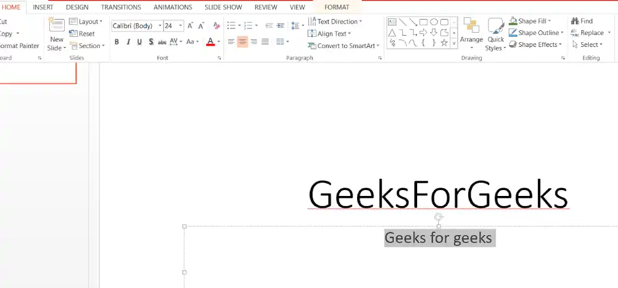The height and width of the screenshot is (288, 618).
Task: Switch to the INSERT tab
Action: [43, 7]
